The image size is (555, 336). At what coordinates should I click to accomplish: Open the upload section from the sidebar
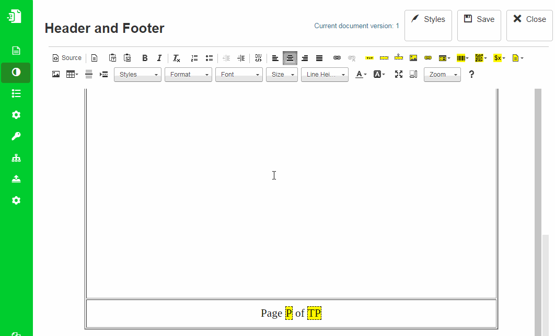[16, 178]
